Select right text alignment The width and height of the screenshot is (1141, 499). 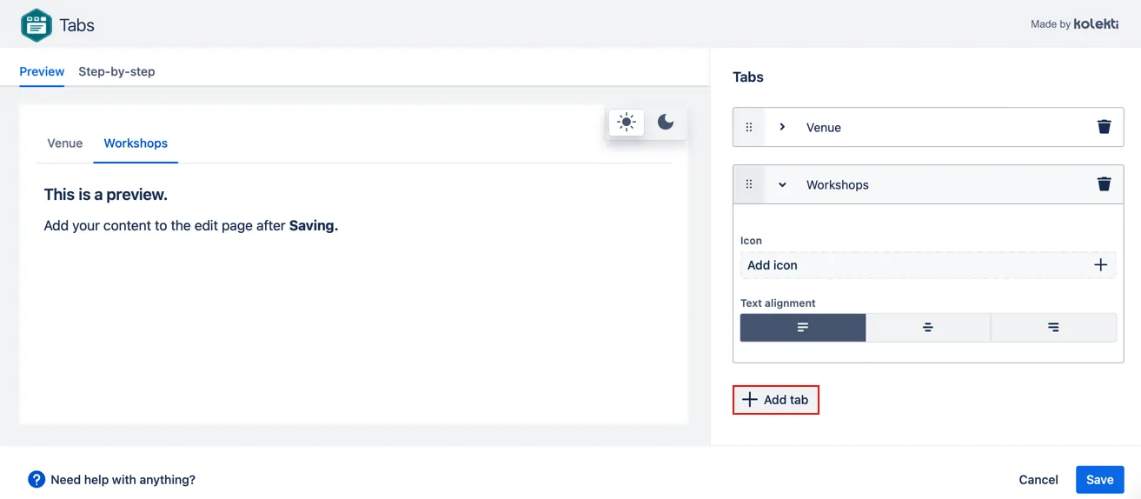pyautogui.click(x=1053, y=328)
